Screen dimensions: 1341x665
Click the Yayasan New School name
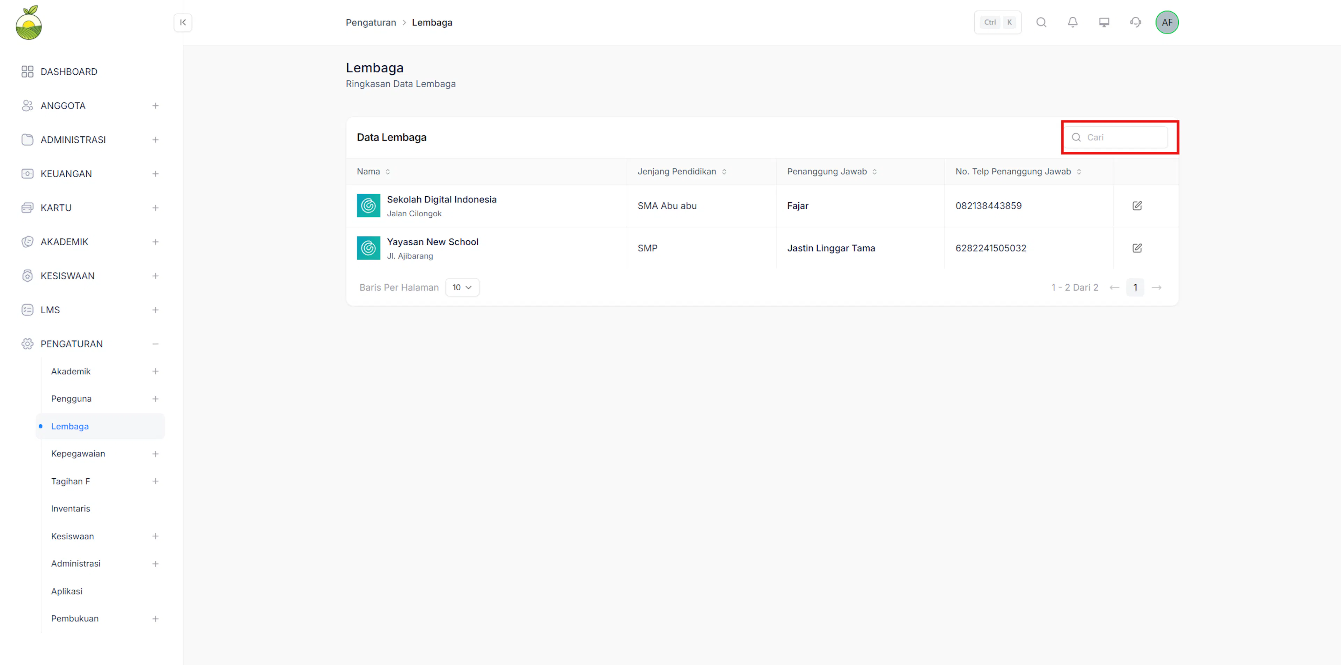432,242
